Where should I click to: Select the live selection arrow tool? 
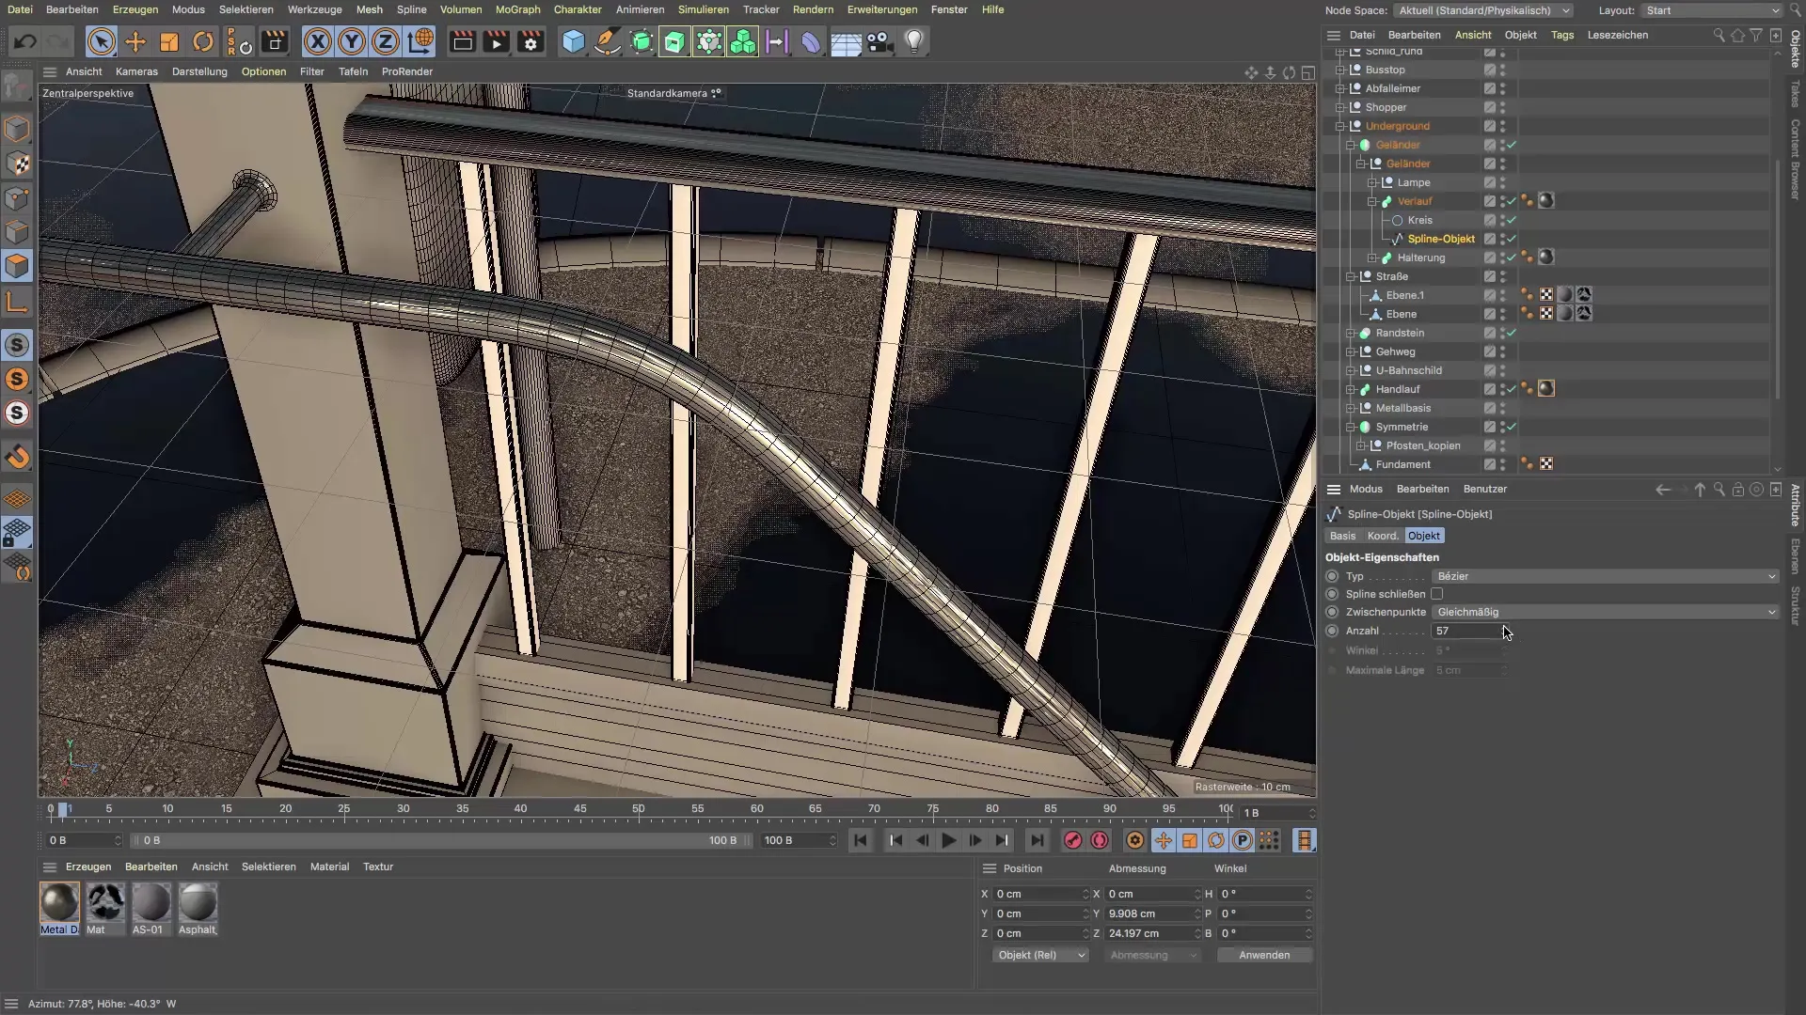[102, 42]
